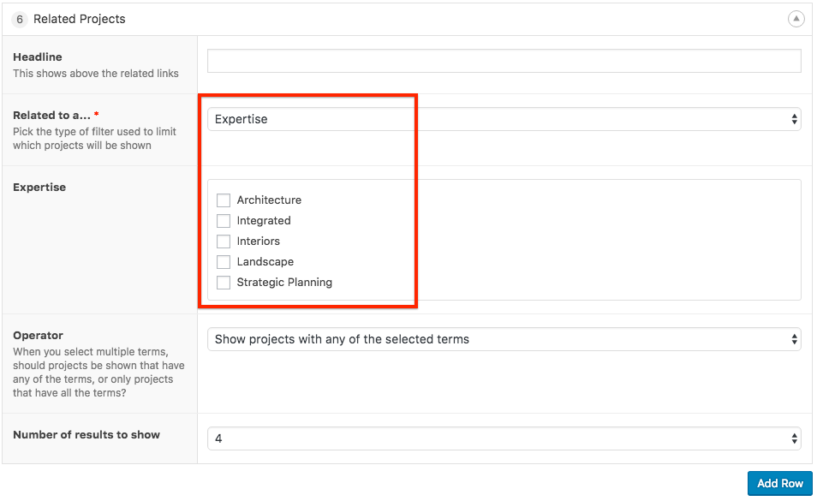Enable the Integrated checkbox
This screenshot has width=817, height=501.
(x=224, y=221)
